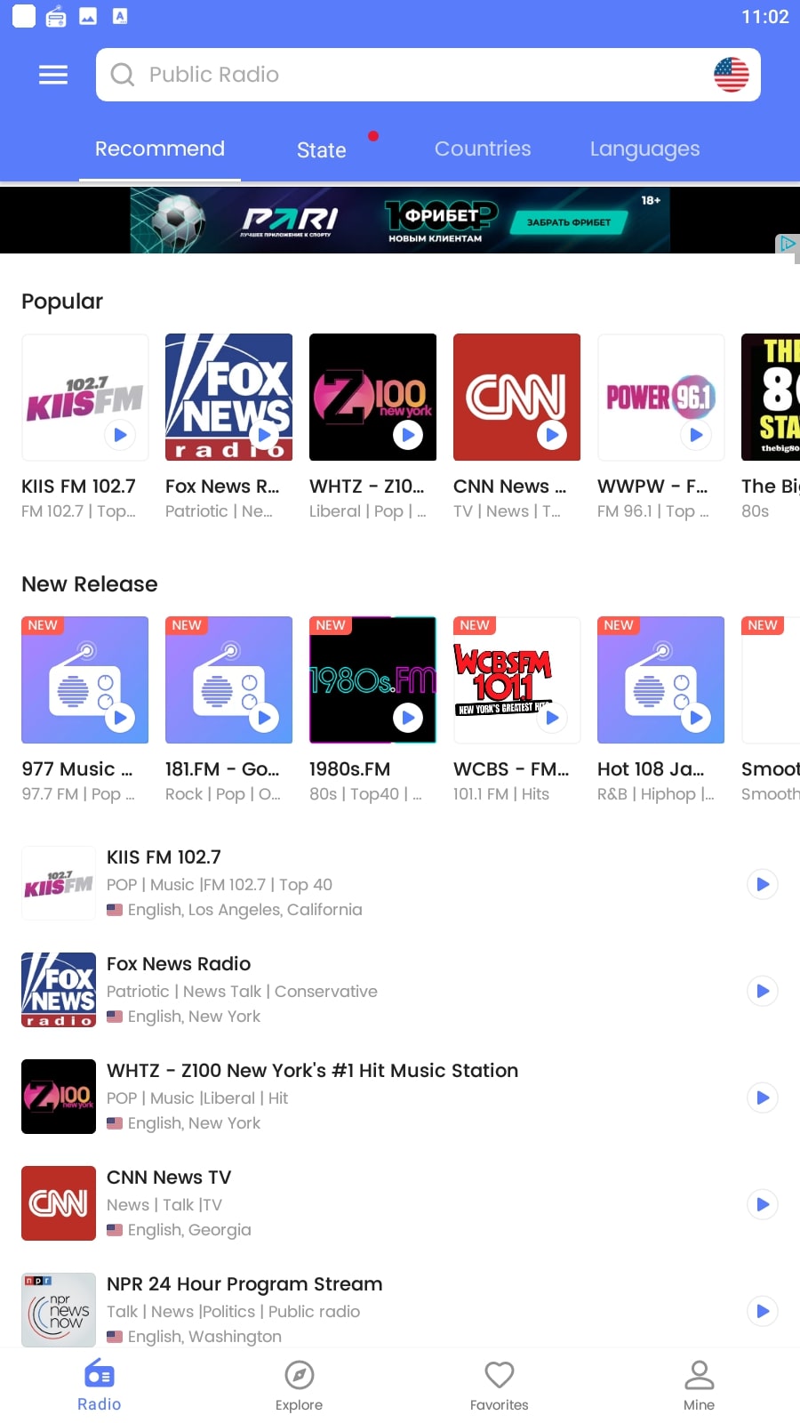Click 'English, Georgia' location text
The image size is (800, 1423).
pos(189,1230)
